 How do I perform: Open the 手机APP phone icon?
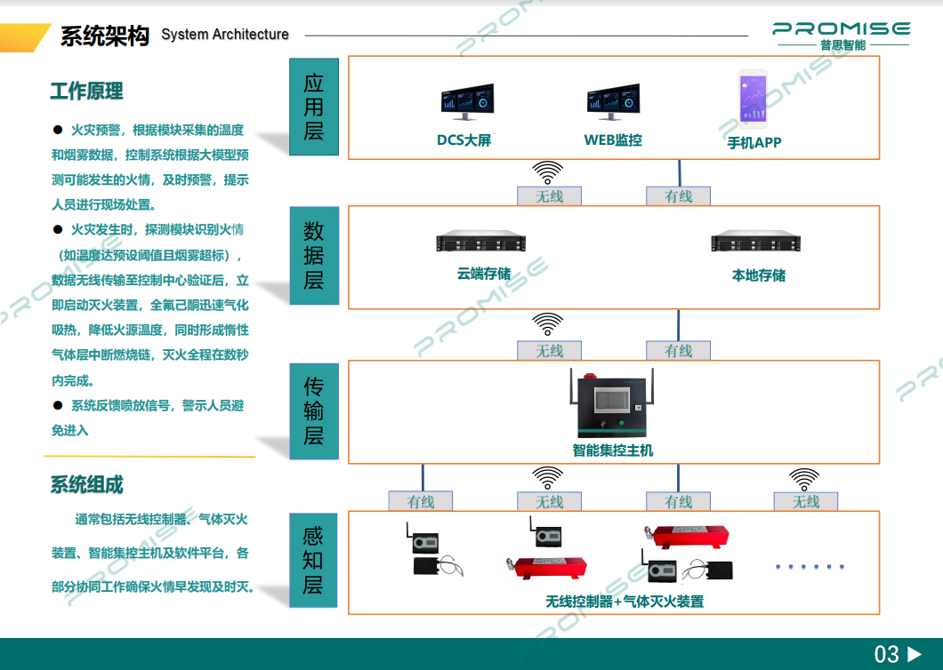point(752,96)
